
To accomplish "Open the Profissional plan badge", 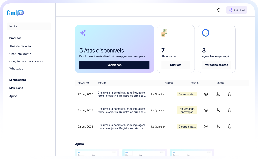I will click(236, 10).
